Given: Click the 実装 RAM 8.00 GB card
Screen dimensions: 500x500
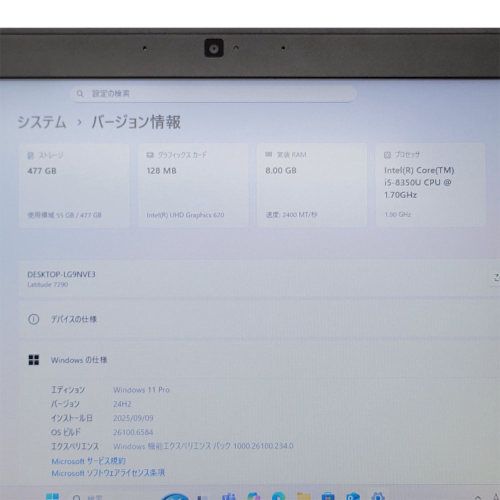Looking at the screenshot, I should [x=311, y=185].
